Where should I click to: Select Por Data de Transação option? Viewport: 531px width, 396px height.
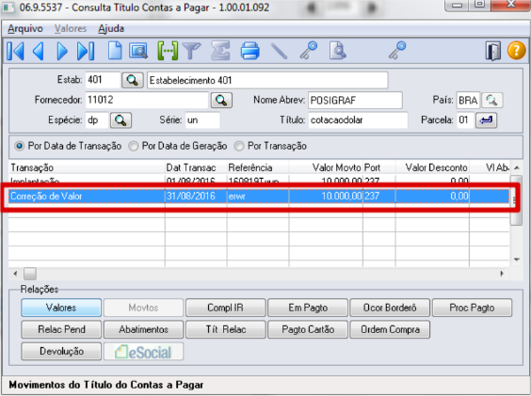coord(68,146)
